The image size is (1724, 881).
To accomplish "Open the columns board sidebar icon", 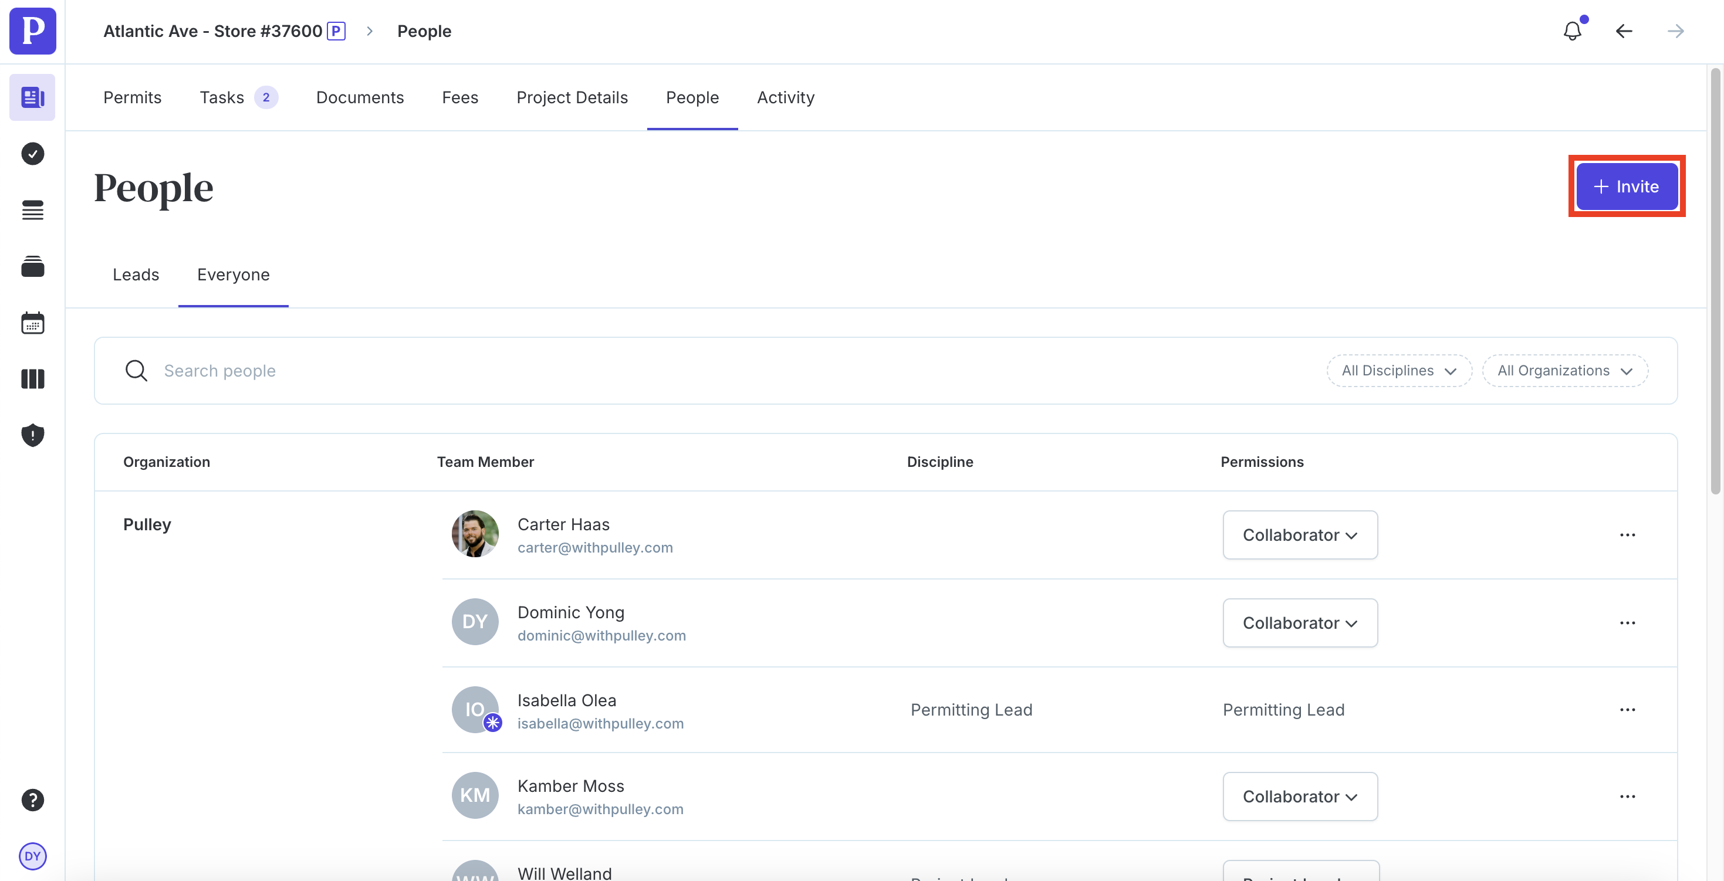I will [x=32, y=379].
